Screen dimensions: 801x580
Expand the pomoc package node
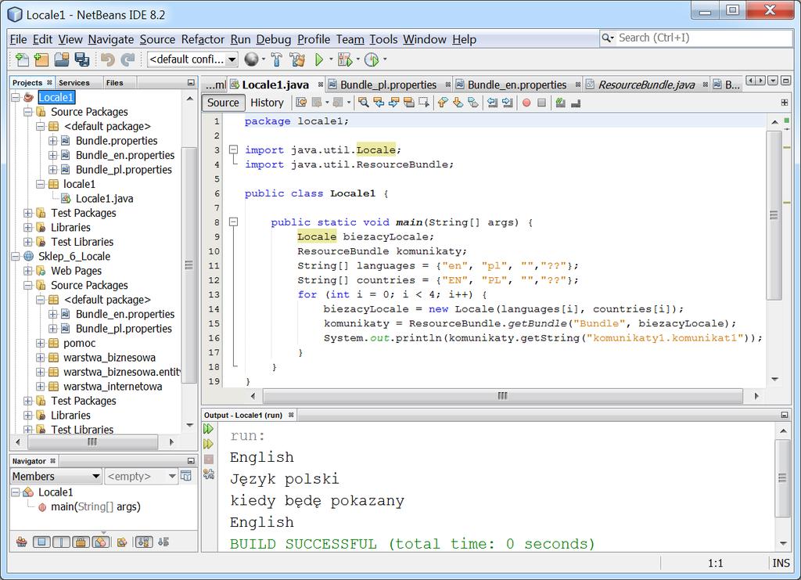pos(41,343)
